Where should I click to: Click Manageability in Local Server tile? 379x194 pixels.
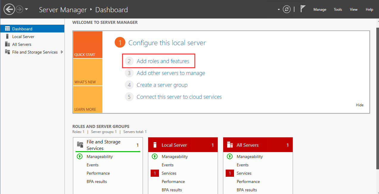click(175, 157)
